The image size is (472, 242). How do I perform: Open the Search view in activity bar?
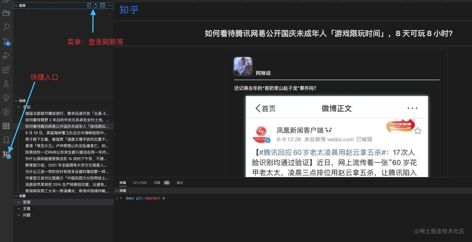(6, 27)
